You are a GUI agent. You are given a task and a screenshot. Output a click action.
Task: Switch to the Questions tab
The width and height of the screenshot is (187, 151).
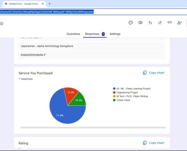pos(73,34)
